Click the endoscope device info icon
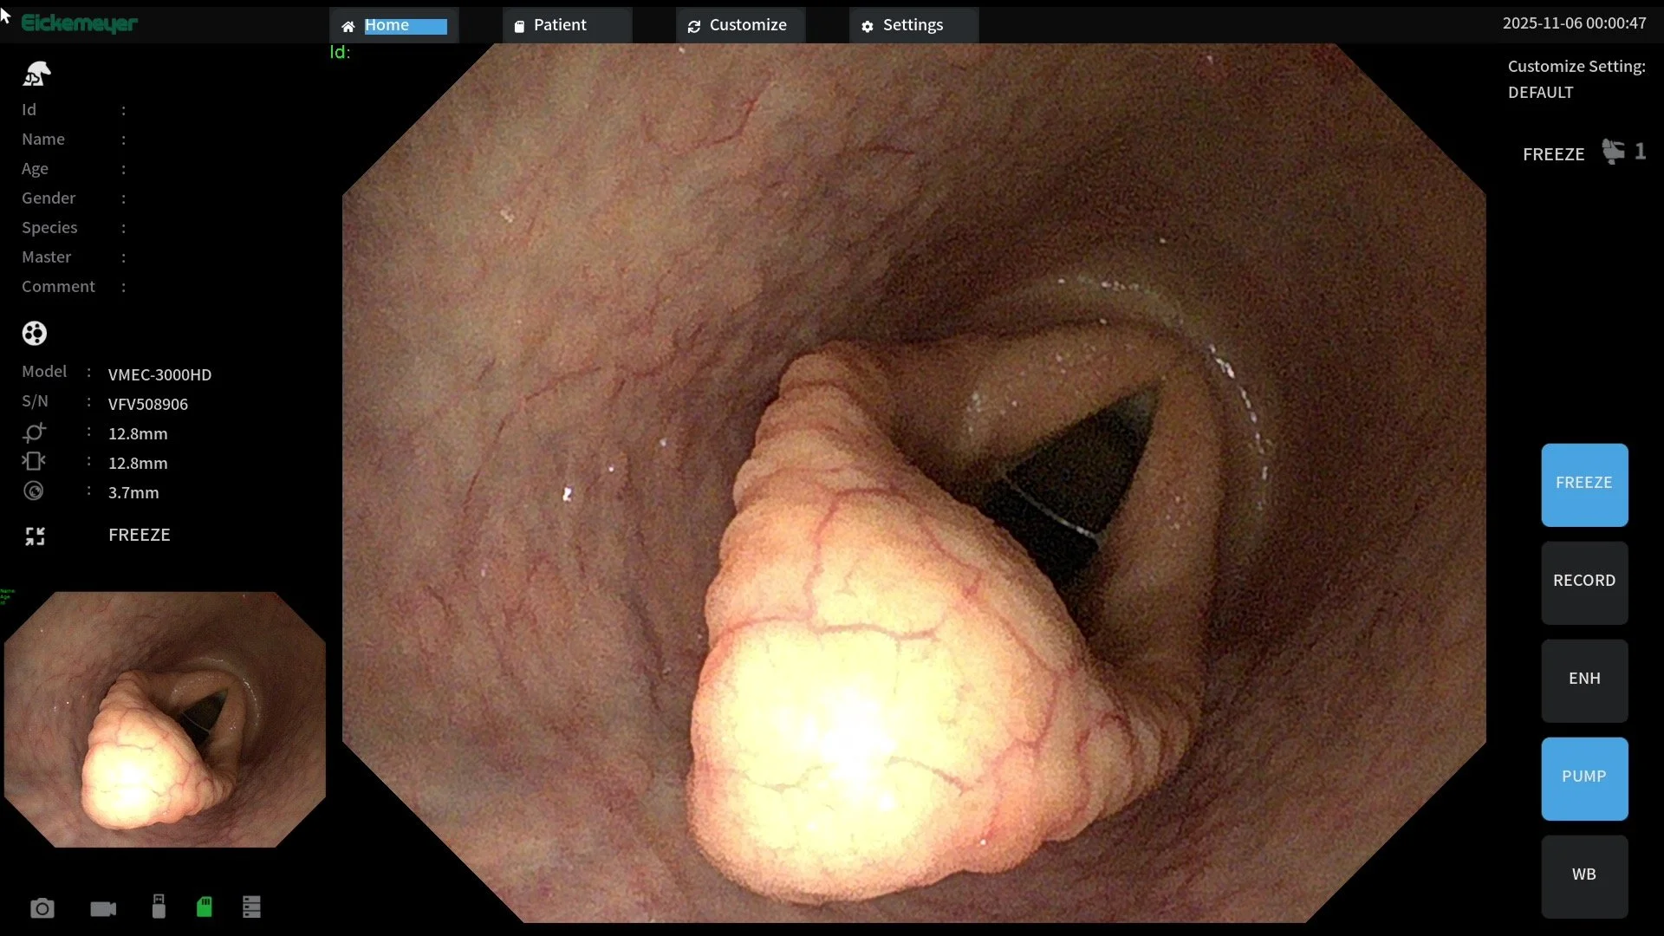Image resolution: width=1664 pixels, height=936 pixels. 35,333
